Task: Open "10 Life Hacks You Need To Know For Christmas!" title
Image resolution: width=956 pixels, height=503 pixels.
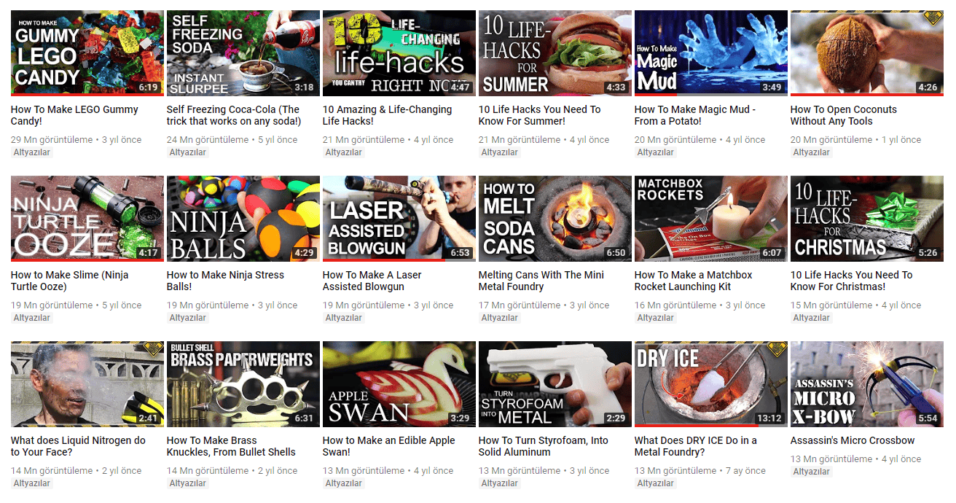Action: coord(851,281)
